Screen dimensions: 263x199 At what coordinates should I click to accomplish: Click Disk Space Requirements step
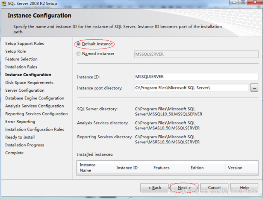pyautogui.click(x=29, y=82)
